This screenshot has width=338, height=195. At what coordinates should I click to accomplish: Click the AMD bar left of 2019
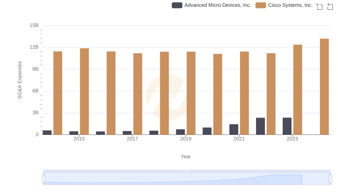[x=180, y=132]
